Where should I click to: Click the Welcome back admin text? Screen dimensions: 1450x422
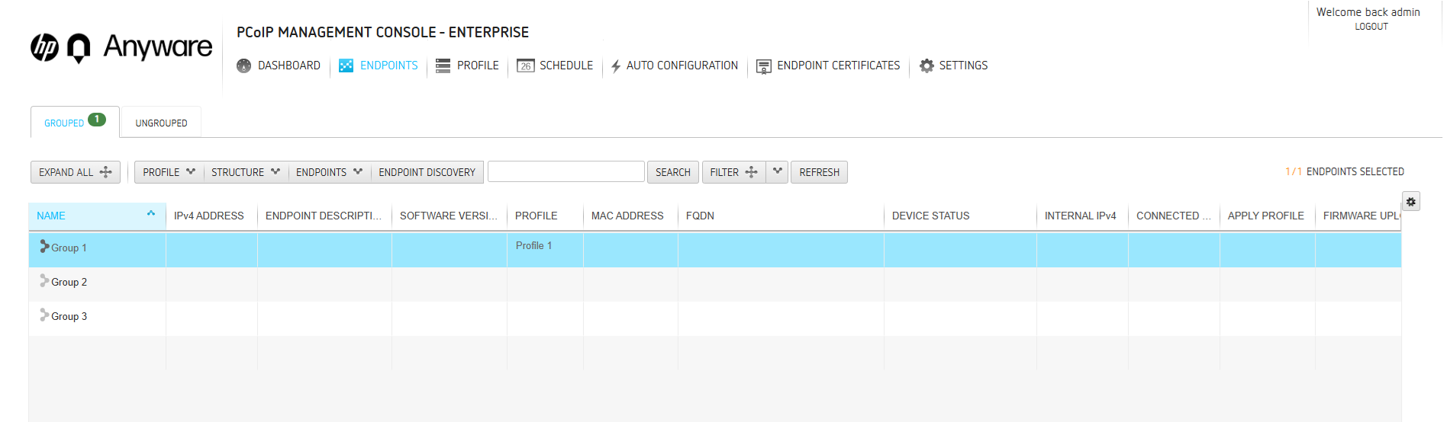1368,12
